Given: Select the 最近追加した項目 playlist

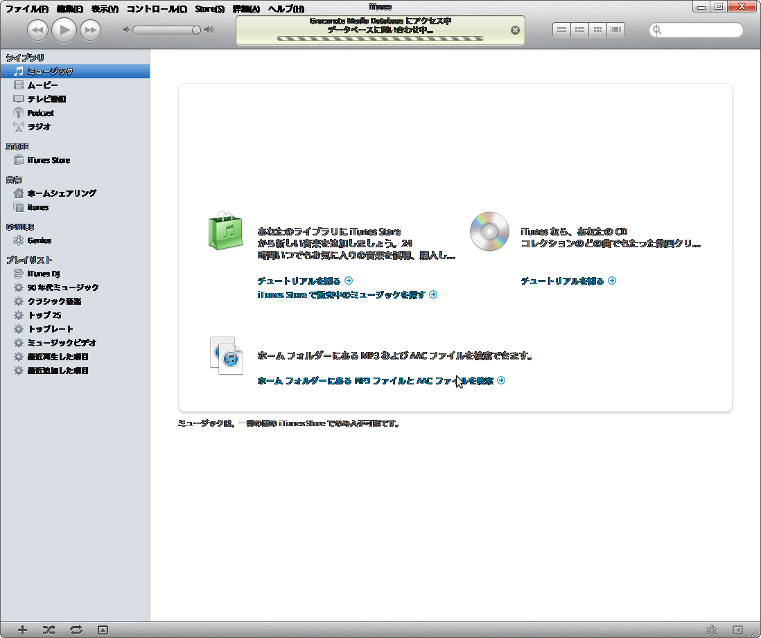Looking at the screenshot, I should tap(75, 371).
